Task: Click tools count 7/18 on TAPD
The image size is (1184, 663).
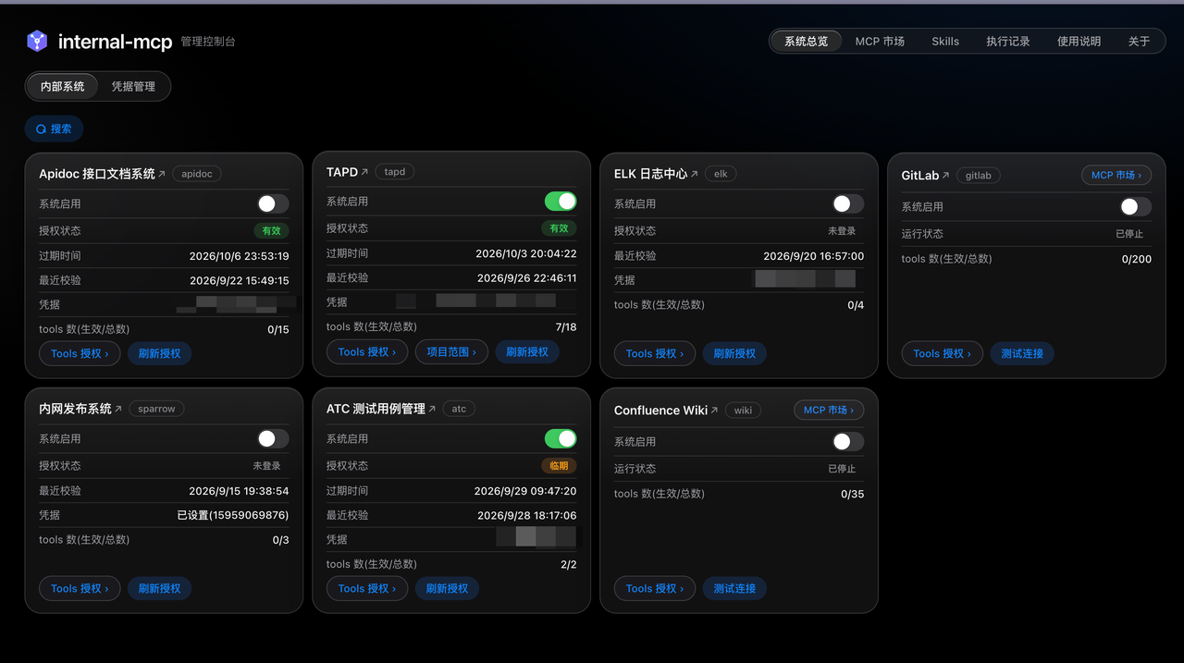Action: pos(566,327)
